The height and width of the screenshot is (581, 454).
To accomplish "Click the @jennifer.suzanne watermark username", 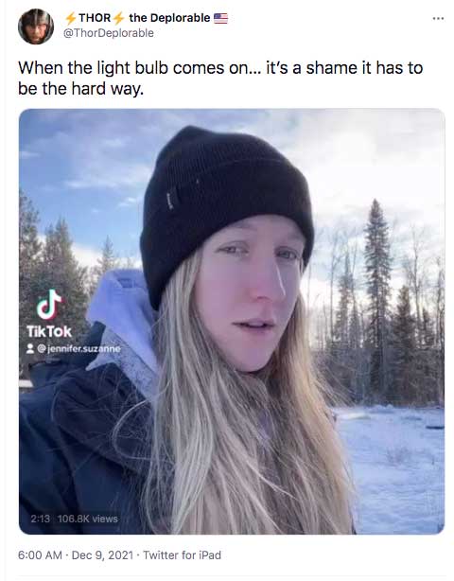I will (79, 348).
